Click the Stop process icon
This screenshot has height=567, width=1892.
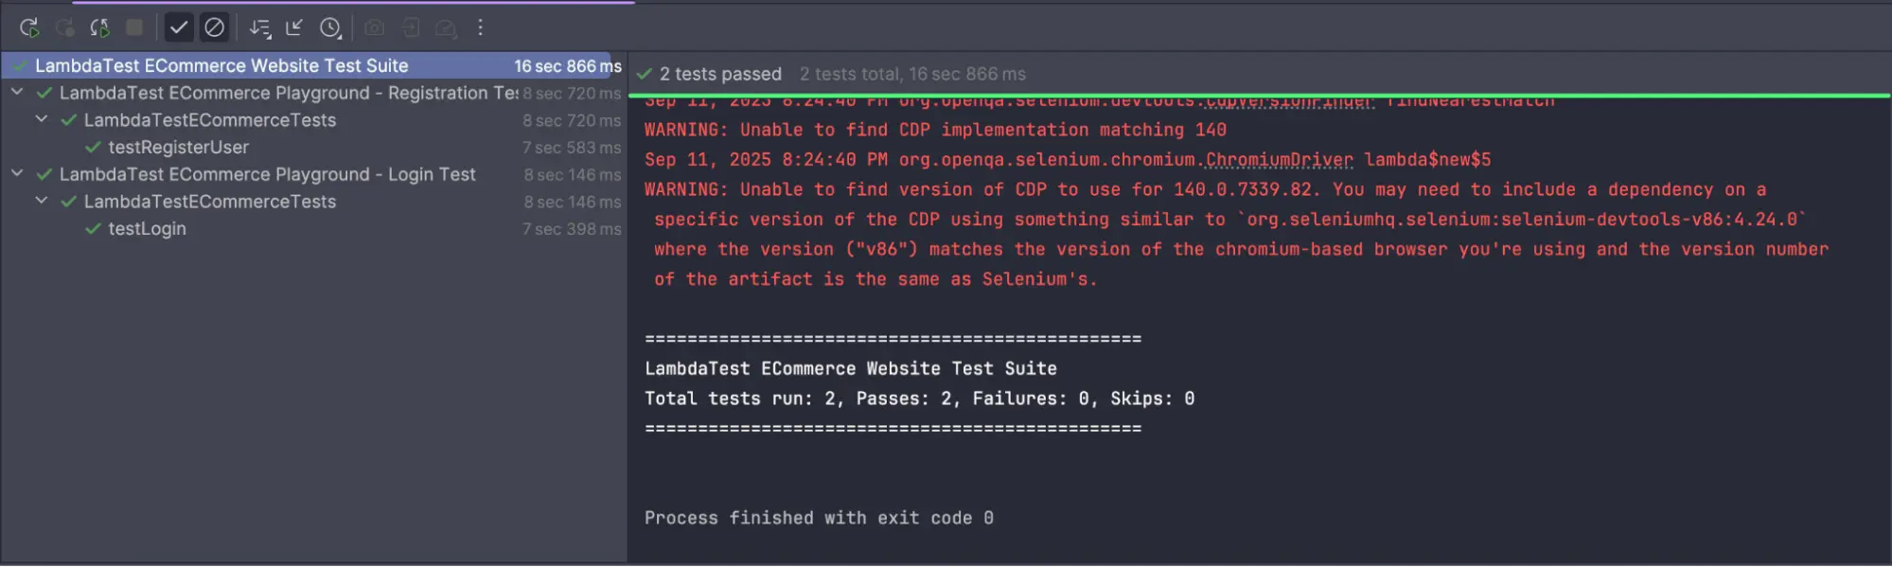(133, 27)
